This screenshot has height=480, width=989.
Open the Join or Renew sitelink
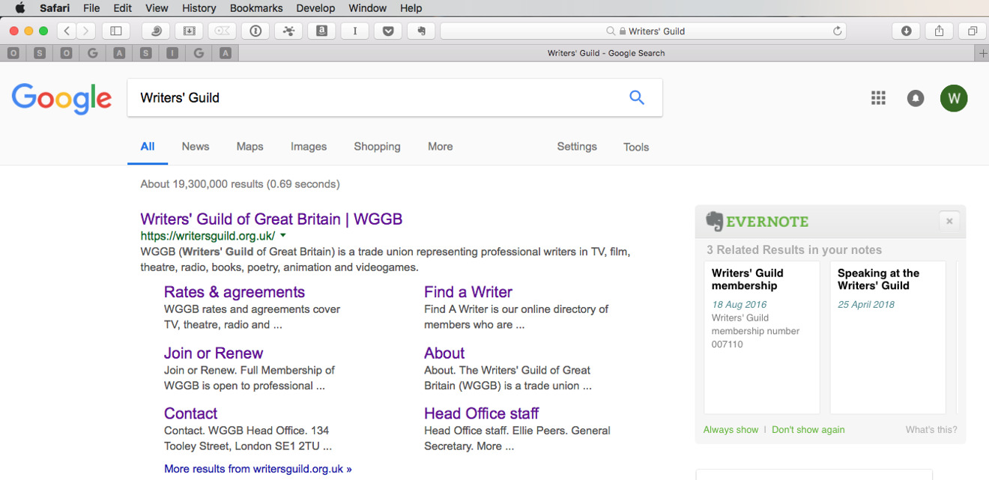click(214, 353)
